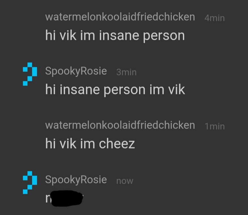248x215 pixels.
Task: Tap message 'hi insane person im vik'
Action: (115, 90)
